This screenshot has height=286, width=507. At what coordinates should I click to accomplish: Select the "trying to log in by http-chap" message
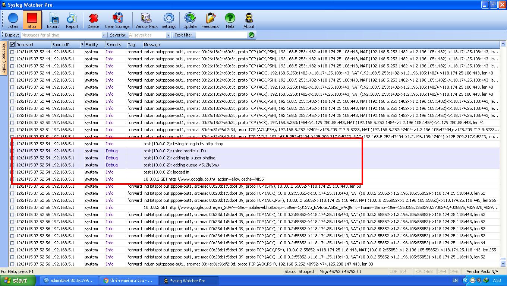pyautogui.click(x=183, y=144)
